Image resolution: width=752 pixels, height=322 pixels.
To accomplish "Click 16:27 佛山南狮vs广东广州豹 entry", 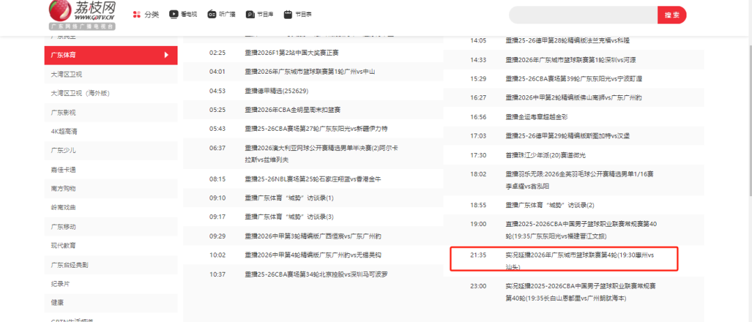I will [x=574, y=98].
